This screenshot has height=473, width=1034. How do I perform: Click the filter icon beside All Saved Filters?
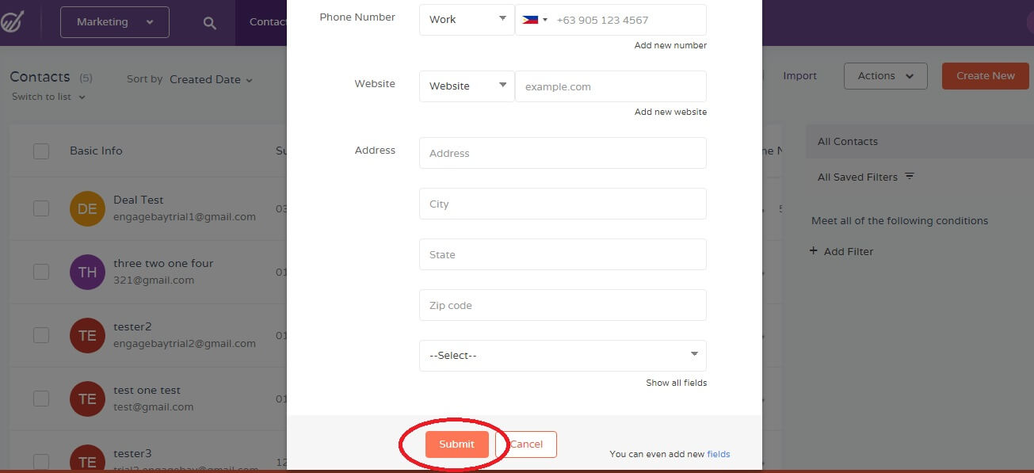click(910, 177)
